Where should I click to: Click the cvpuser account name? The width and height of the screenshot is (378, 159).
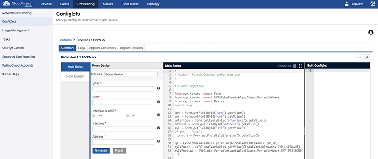click(357, 4)
